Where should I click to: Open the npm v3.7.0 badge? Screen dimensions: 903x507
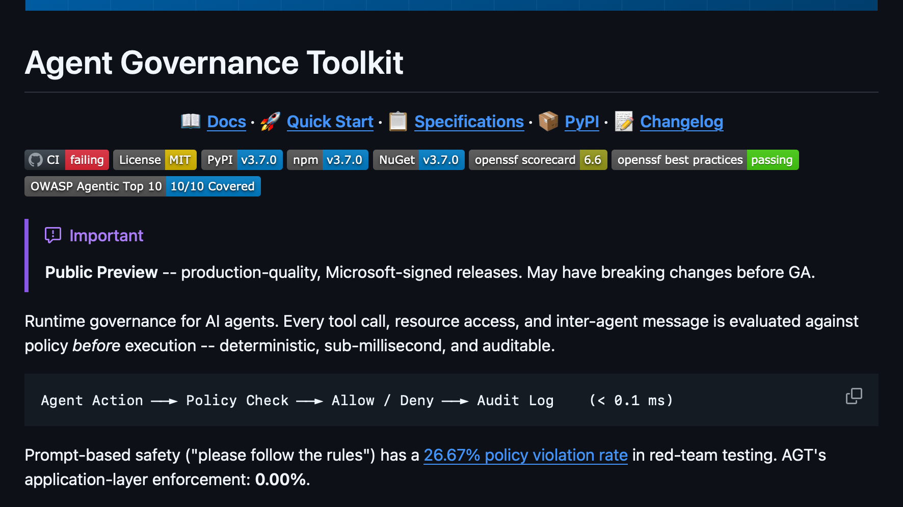328,160
